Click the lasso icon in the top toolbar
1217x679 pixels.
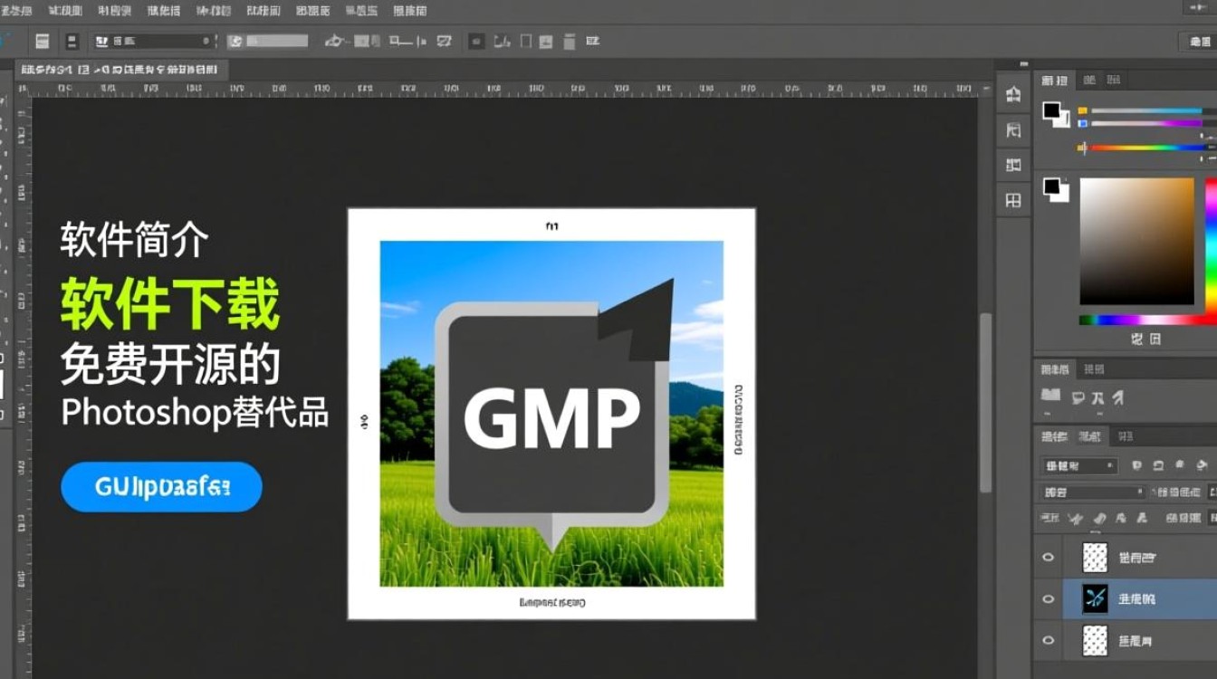point(335,41)
